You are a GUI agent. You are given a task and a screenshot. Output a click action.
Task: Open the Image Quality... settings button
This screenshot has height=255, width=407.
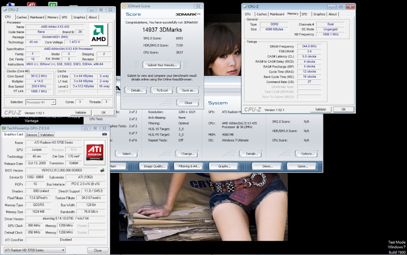pyautogui.click(x=155, y=166)
